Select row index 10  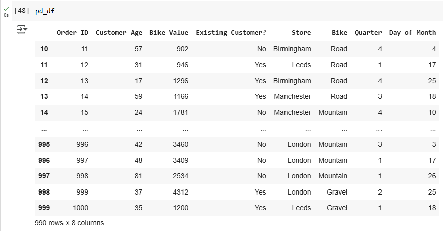coord(44,49)
